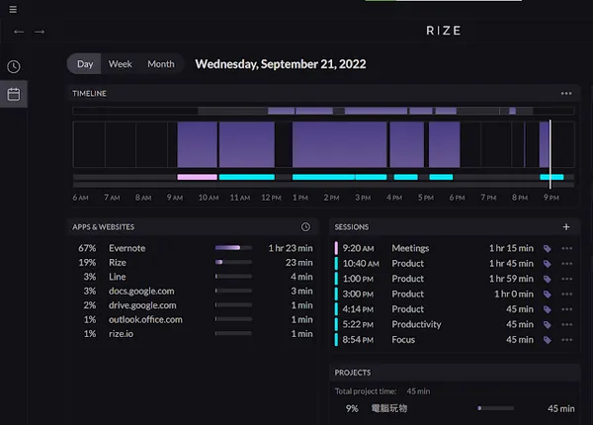593x425 pixels.
Task: Click tag icon for 9:20 AM Meetings session
Action: pyautogui.click(x=547, y=248)
